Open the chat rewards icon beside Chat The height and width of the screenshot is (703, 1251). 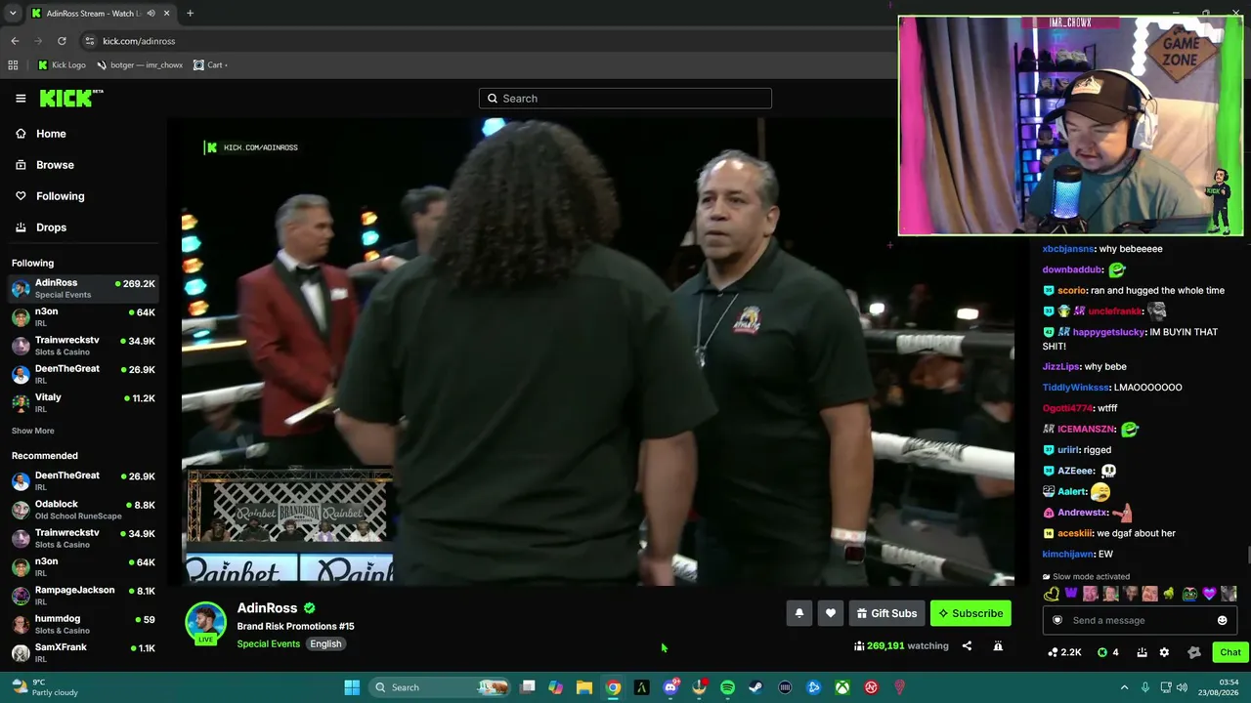point(1193,652)
